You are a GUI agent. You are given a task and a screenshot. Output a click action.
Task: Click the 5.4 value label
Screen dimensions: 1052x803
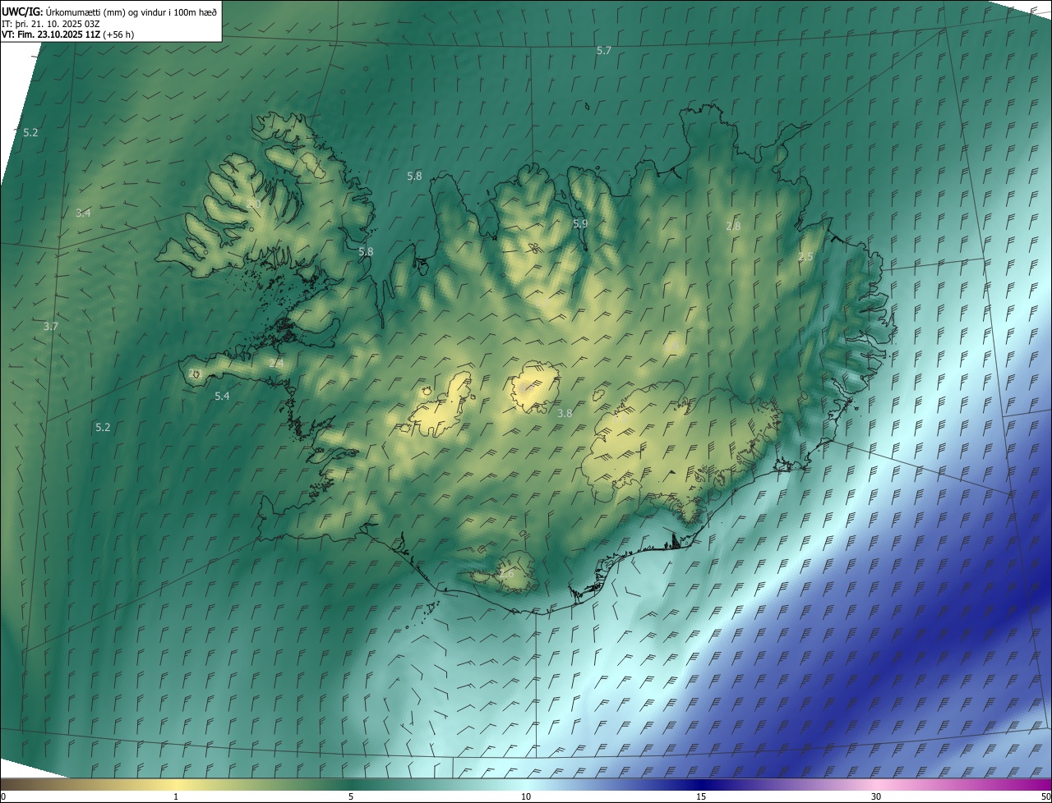pyautogui.click(x=222, y=397)
